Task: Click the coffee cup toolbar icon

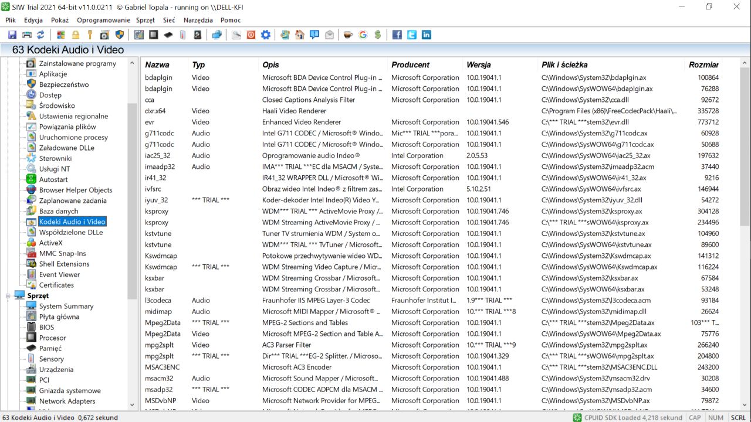Action: click(x=349, y=35)
